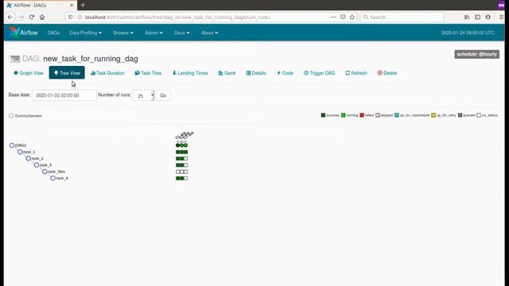Click the purple private browsing mask icon

tap(502, 5)
